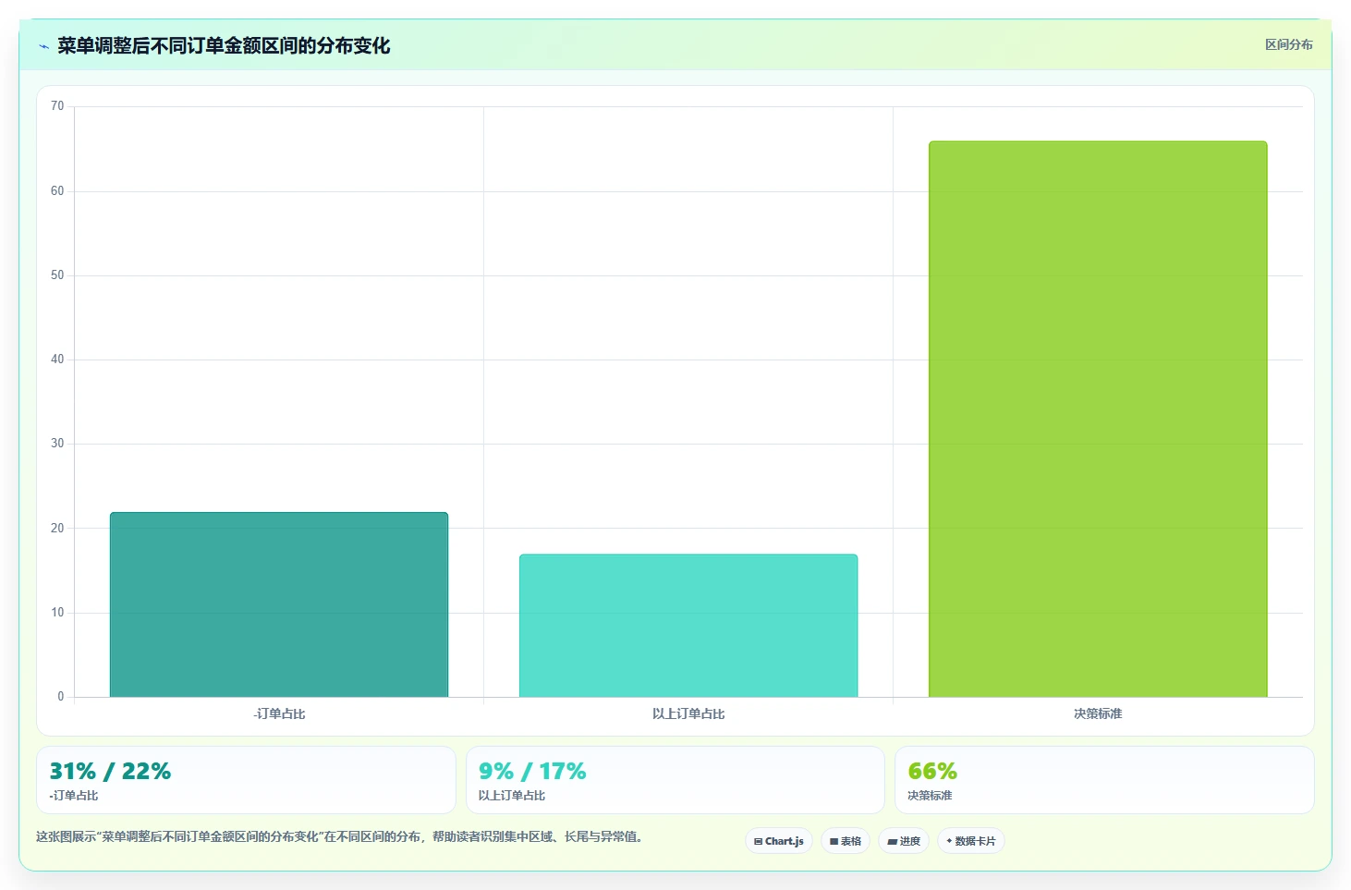This screenshot has height=890, width=1351.
Task: Click the dark teal -订单占比 bar
Action: [x=279, y=604]
